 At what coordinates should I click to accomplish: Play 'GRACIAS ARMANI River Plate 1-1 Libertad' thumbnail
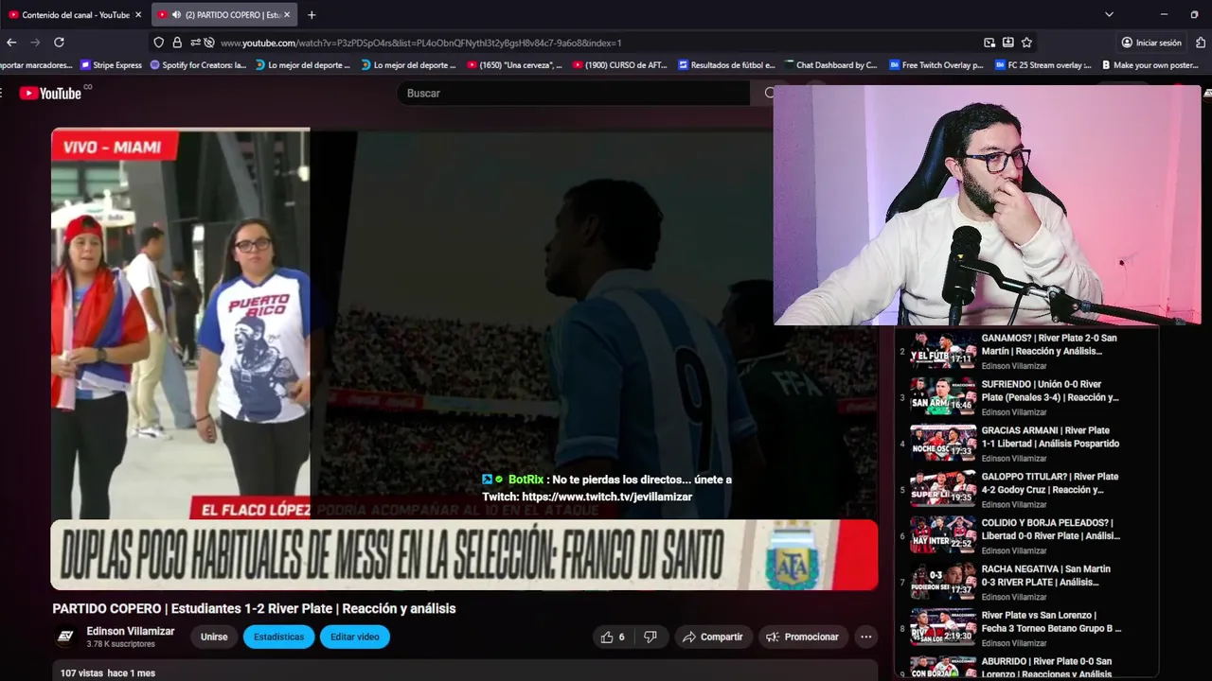(x=943, y=443)
